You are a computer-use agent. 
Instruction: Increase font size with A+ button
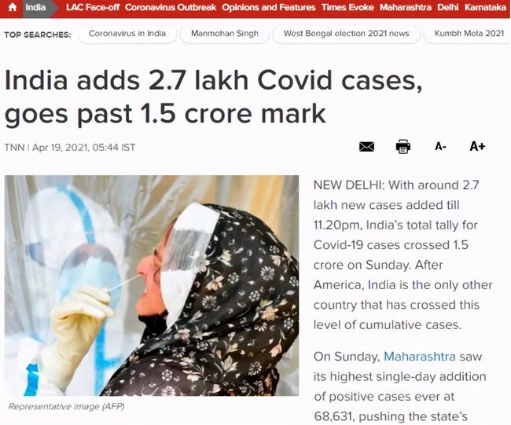pyautogui.click(x=477, y=146)
